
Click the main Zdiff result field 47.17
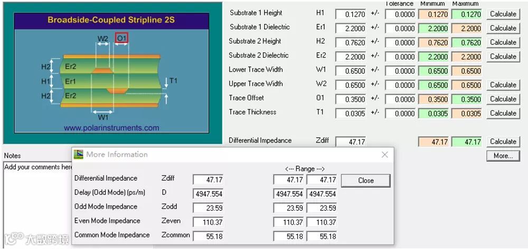[x=351, y=142]
